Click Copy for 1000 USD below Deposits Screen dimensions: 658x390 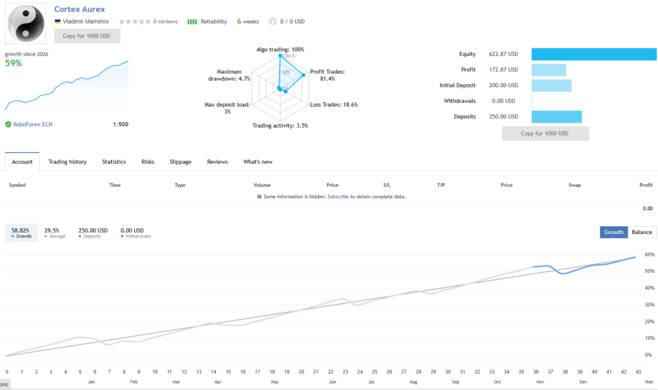tap(545, 134)
